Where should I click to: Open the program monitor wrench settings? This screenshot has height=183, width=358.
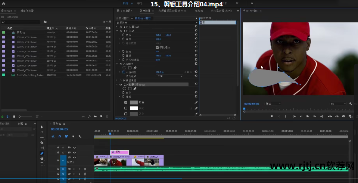[x=351, y=103]
